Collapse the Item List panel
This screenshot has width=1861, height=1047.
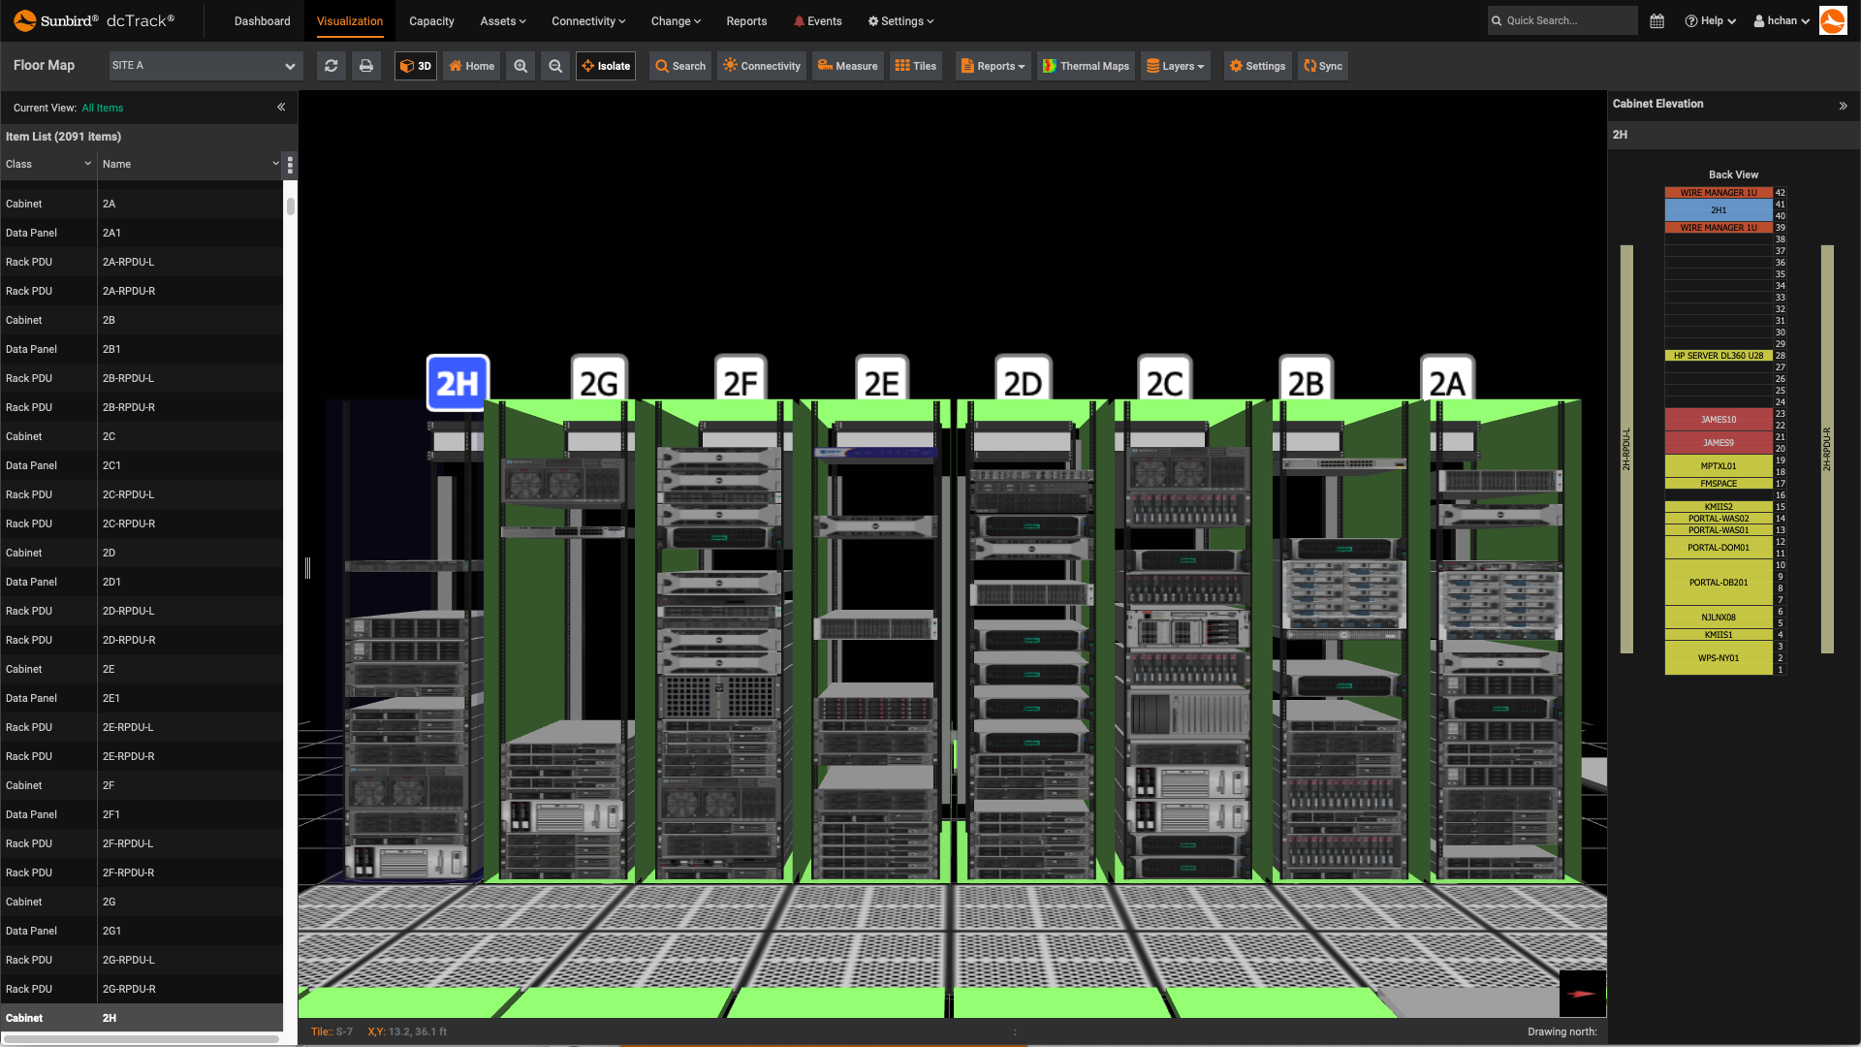click(x=281, y=107)
